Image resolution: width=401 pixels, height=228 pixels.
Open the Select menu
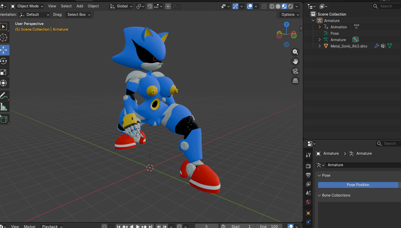[x=66, y=6]
